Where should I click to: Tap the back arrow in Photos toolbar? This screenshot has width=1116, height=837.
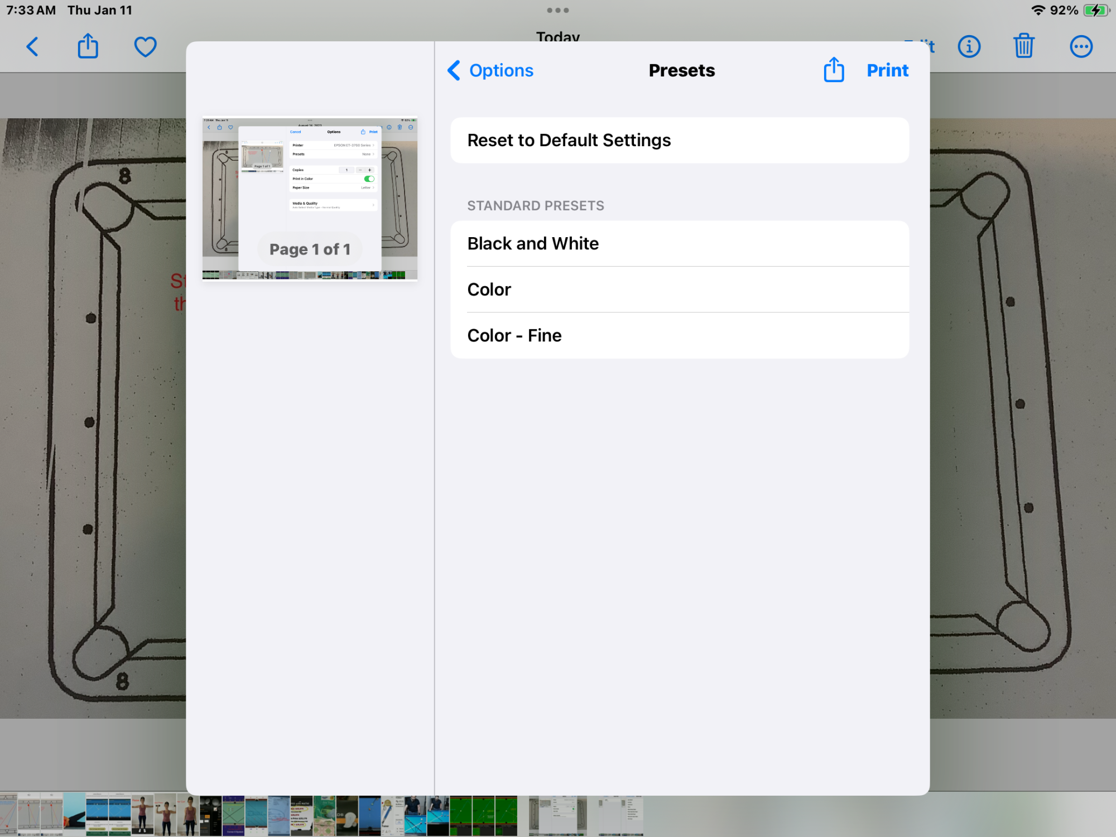(x=33, y=47)
